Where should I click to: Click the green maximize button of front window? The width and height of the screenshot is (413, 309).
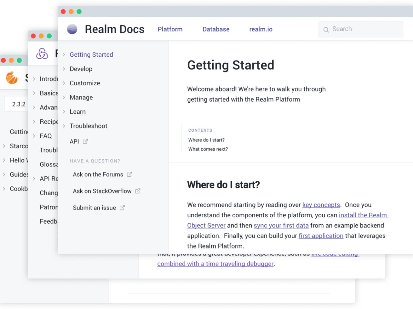(x=79, y=12)
